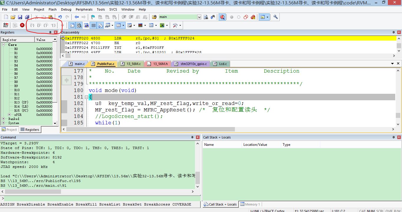The image size is (402, 212).
Task: Insert breakpoint using red circle icon
Action: click(x=232, y=17)
